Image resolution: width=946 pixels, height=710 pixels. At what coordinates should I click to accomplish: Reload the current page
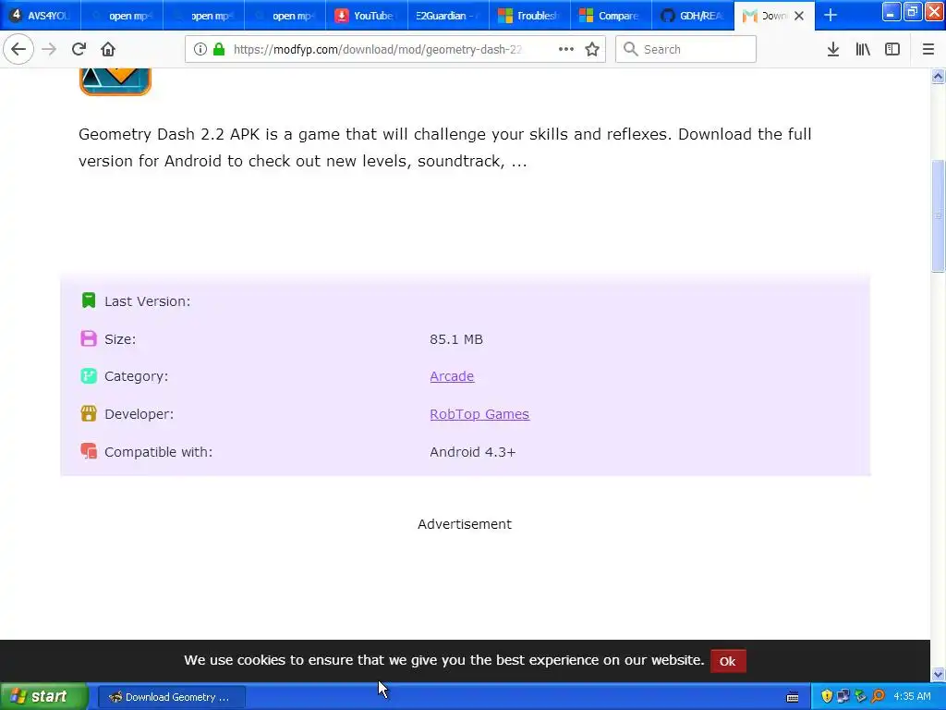pos(79,50)
